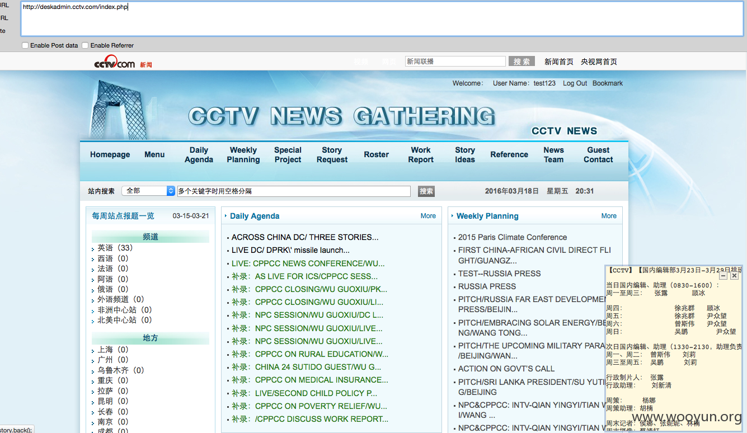Open LIVE DC/ DPRK missile launch item

click(290, 250)
